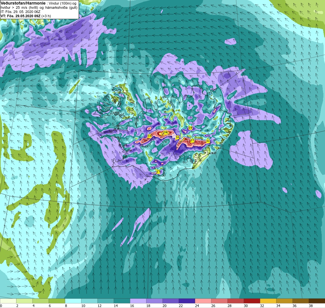Click the 26–28 m/s legend swatch
This screenshot has width=325, height=308.
click(x=219, y=301)
